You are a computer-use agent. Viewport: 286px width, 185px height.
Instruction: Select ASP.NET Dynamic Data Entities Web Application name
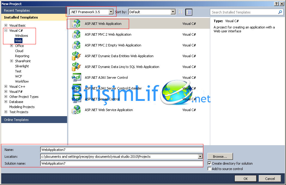(119, 56)
